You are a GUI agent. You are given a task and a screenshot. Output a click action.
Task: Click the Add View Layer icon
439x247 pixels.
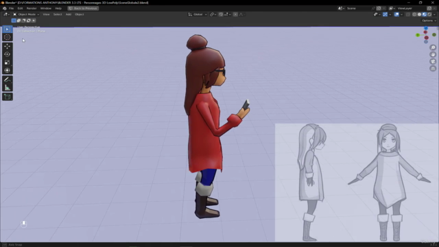click(429, 8)
